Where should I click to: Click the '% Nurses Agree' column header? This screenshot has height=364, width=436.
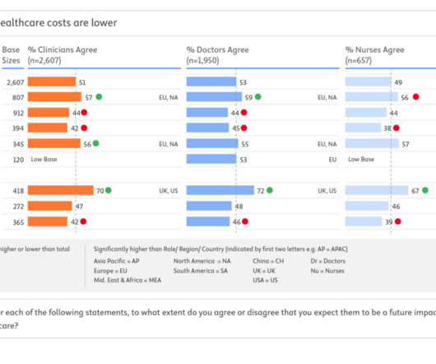point(374,55)
